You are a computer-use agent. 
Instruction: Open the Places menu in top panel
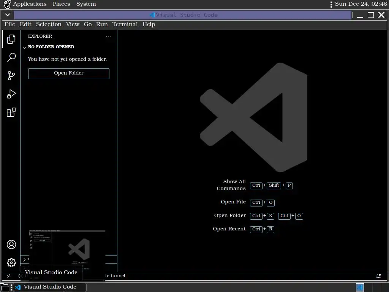pos(61,4)
